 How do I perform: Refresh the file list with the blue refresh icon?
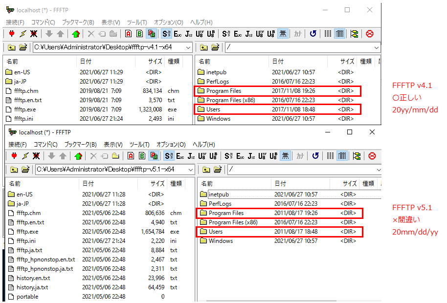[x=313, y=34]
